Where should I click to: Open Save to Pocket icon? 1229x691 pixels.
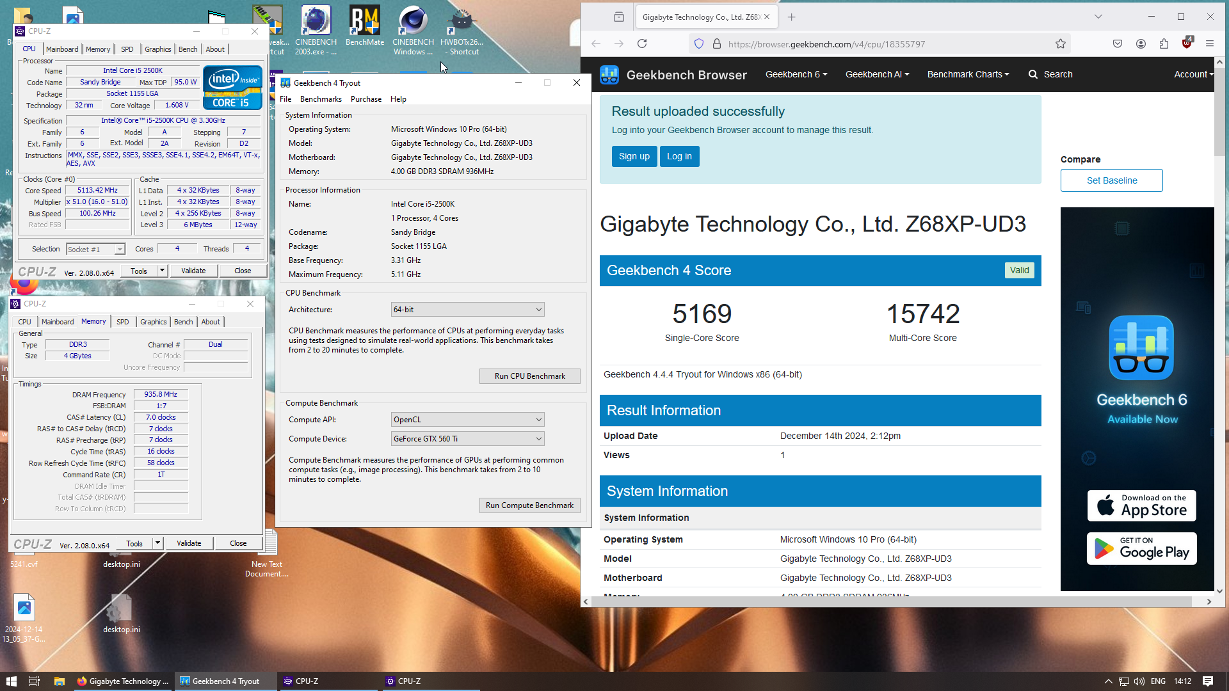1118,44
